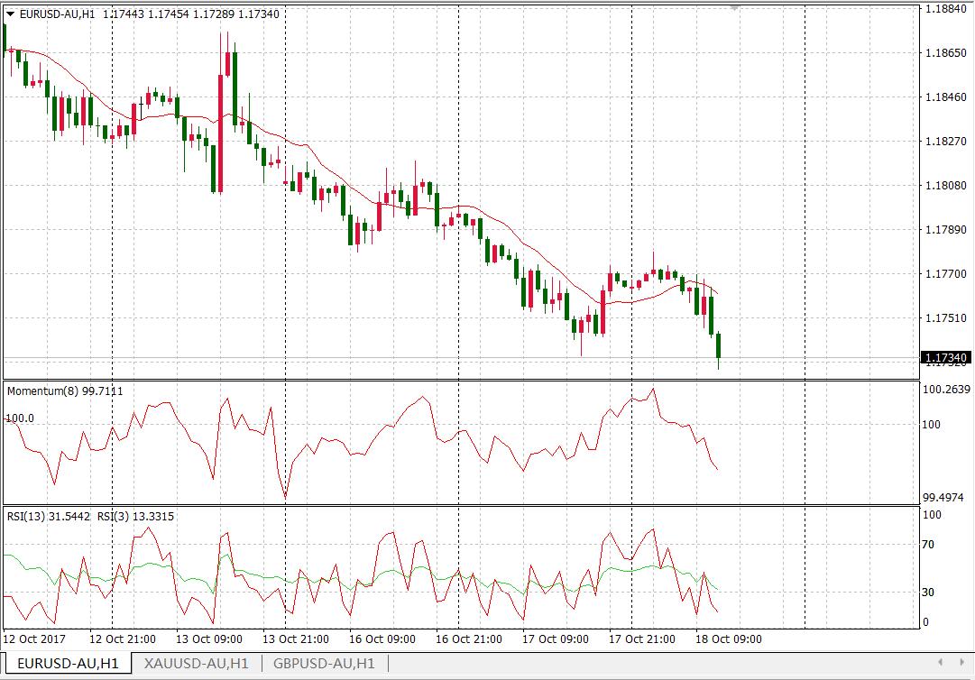The height and width of the screenshot is (680, 975).
Task: Switch to the XAUUSD-AU,H1 chart tab
Action: [197, 663]
